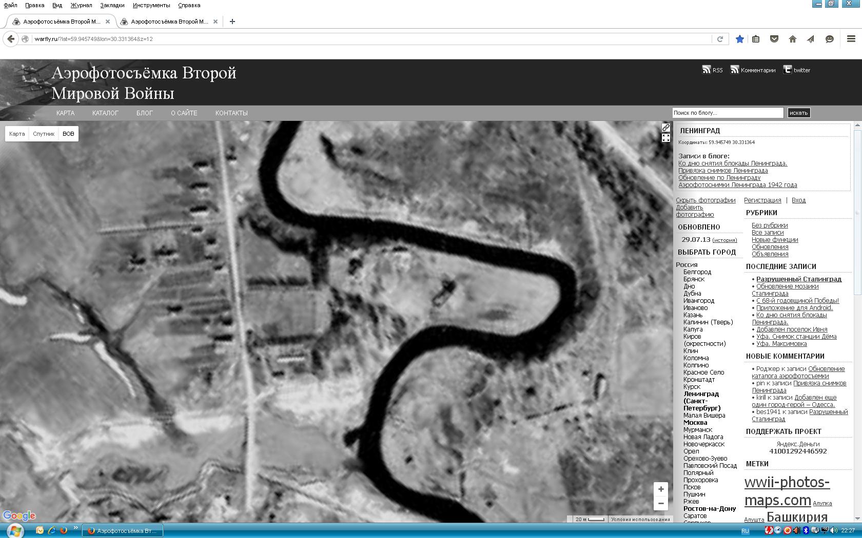
Task: Open the Pocket icon in toolbar
Action: [774, 39]
